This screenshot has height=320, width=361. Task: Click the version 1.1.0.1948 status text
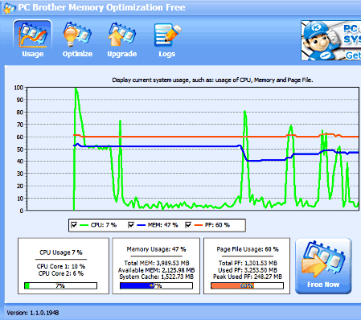(33, 313)
